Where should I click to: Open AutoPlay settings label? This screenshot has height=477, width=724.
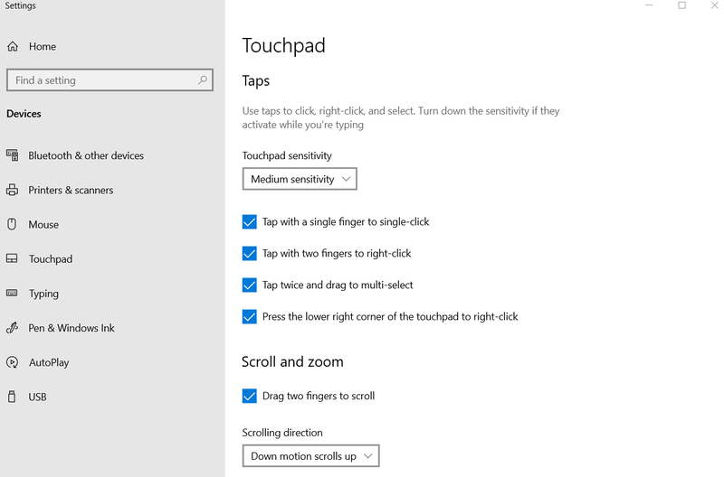point(49,362)
